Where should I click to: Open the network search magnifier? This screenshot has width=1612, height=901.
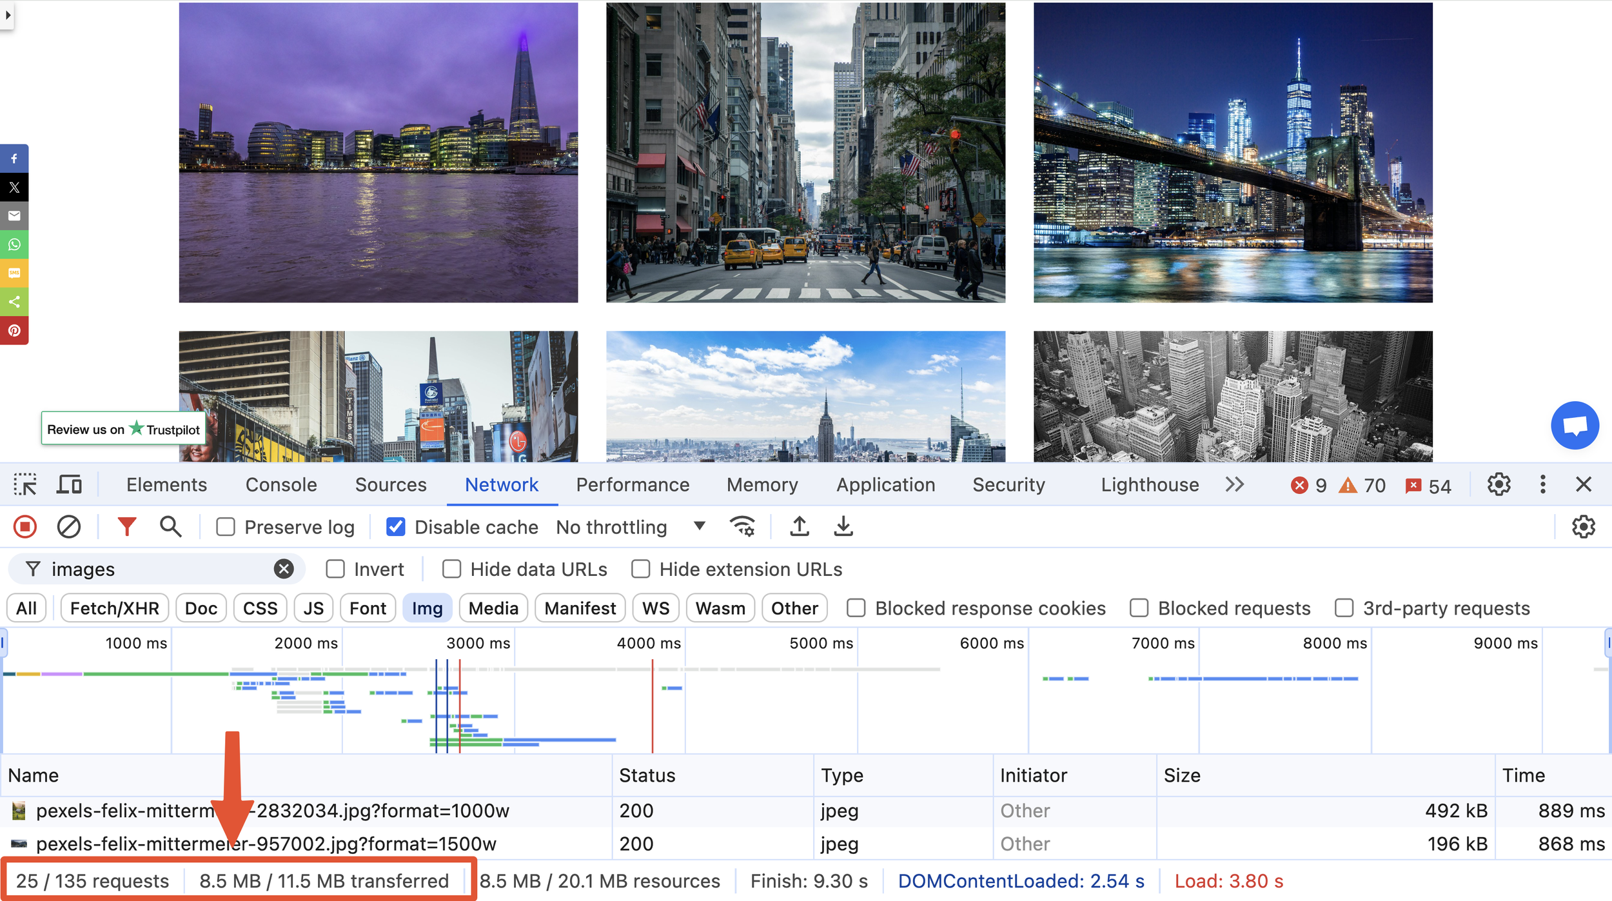[170, 527]
